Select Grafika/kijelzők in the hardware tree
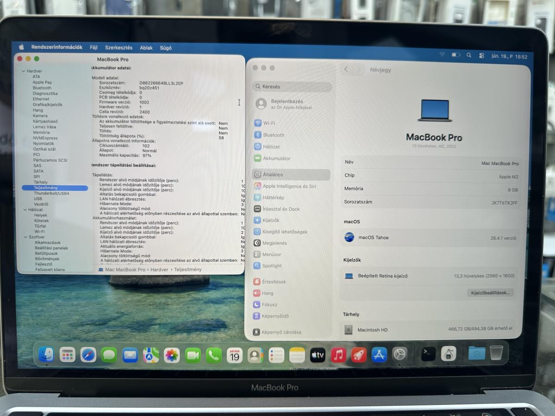Screen dimensions: 555x416 pyautogui.click(x=47, y=104)
